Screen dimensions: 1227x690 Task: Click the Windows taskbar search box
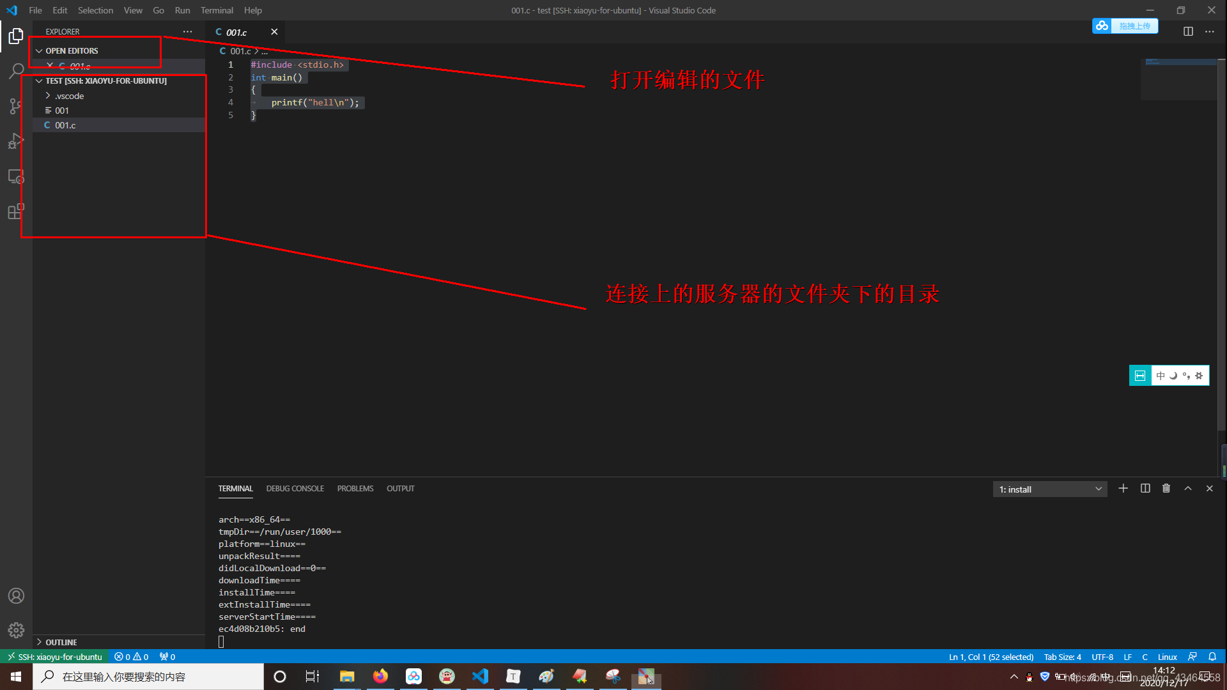(148, 677)
